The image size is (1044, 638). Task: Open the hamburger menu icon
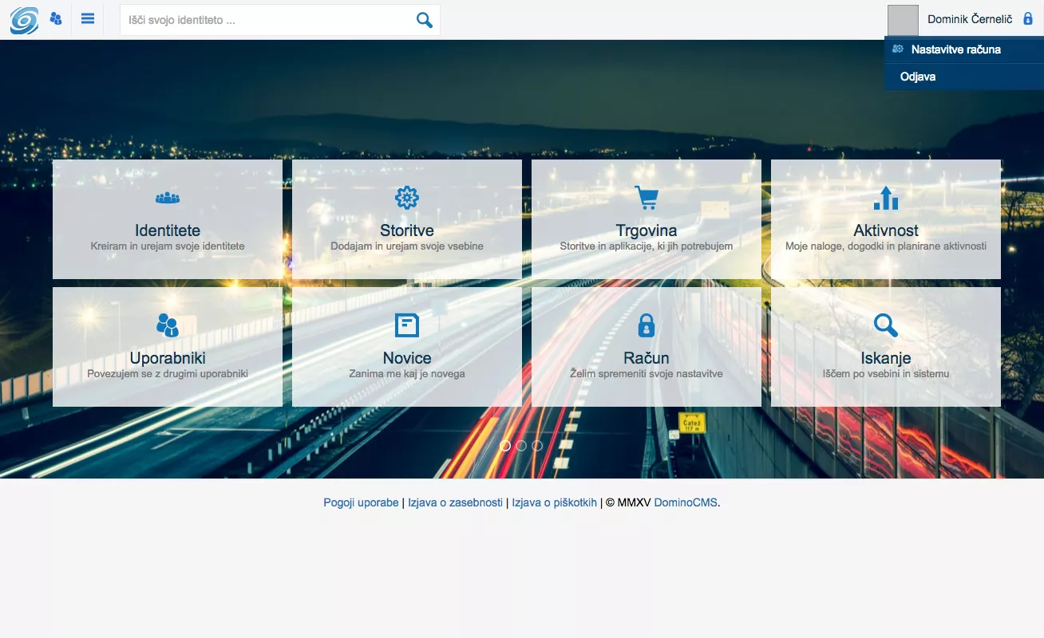[x=88, y=19]
